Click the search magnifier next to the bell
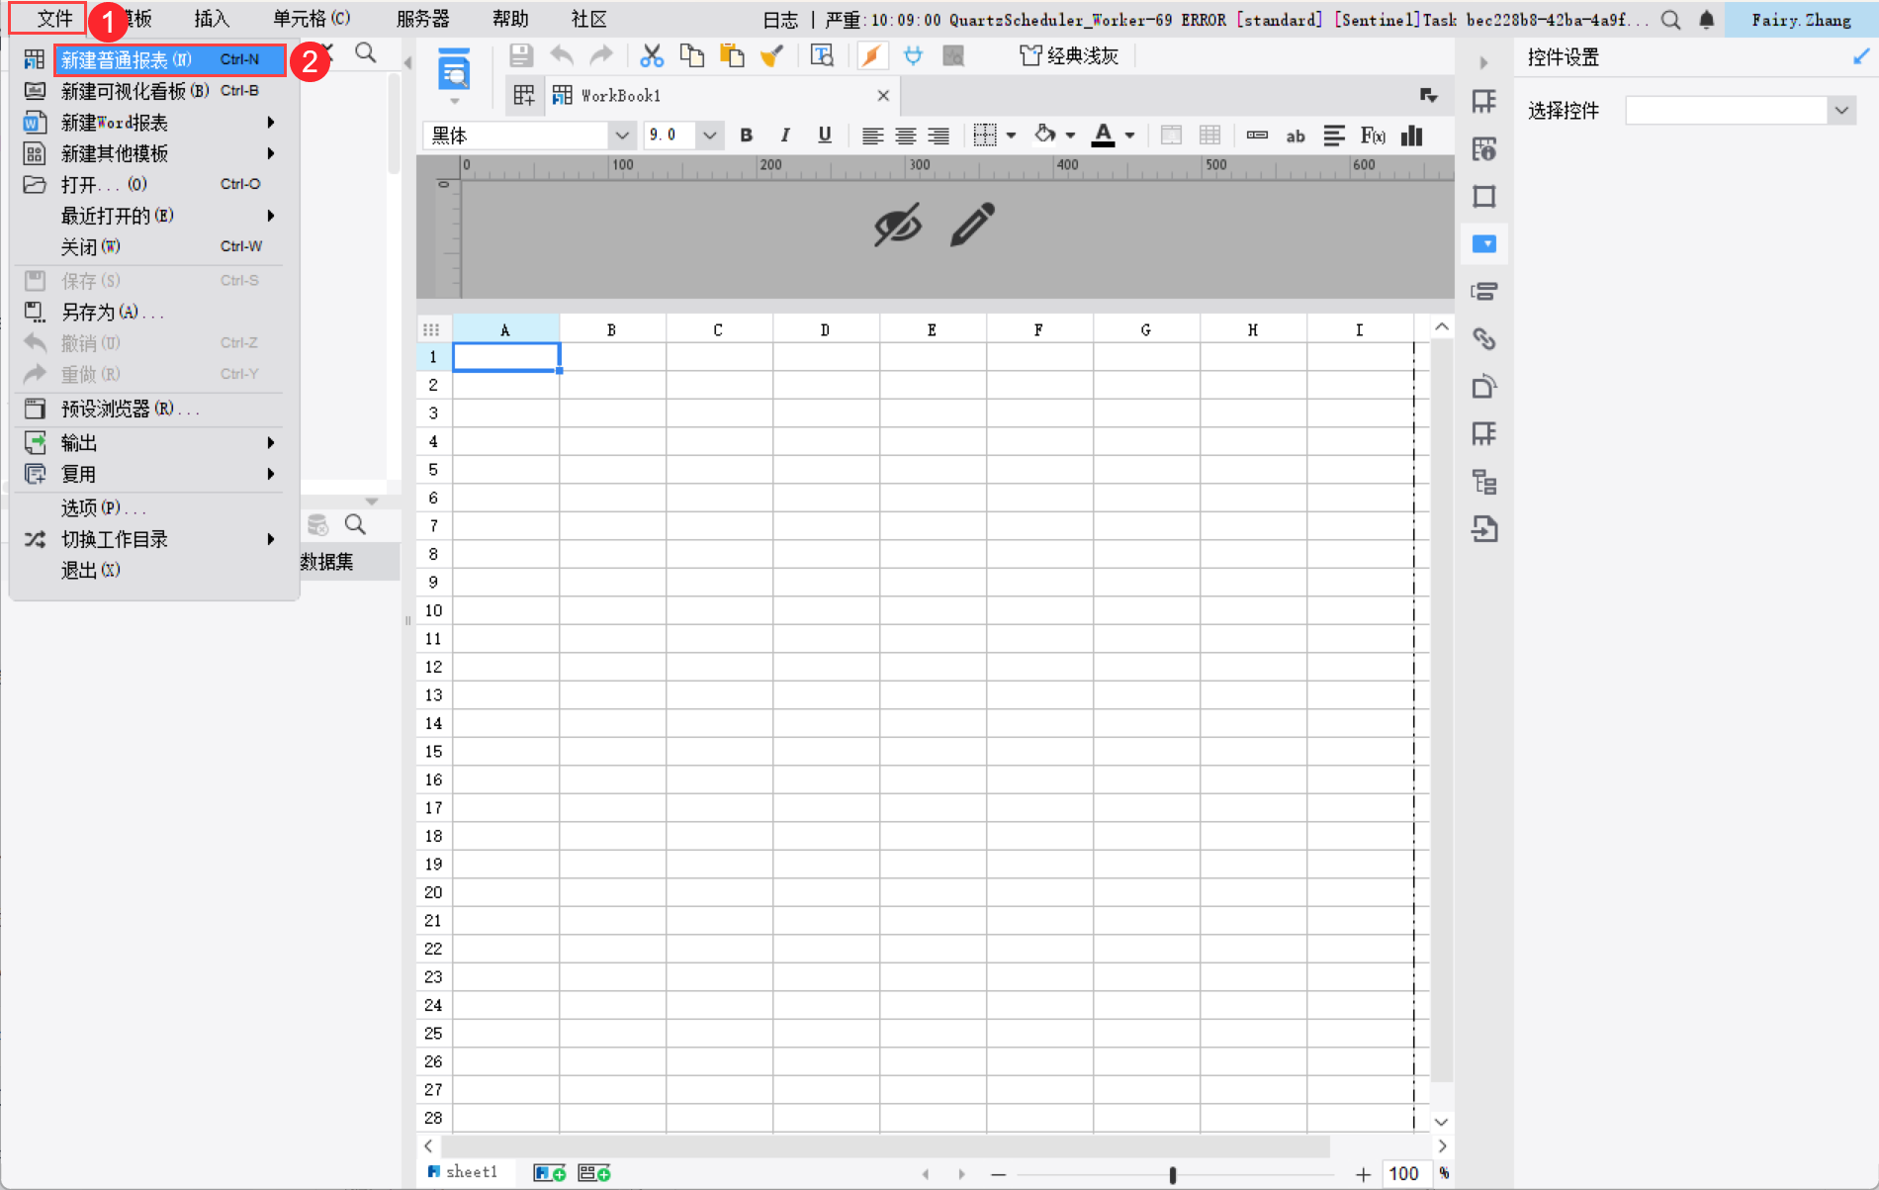 (x=1671, y=20)
